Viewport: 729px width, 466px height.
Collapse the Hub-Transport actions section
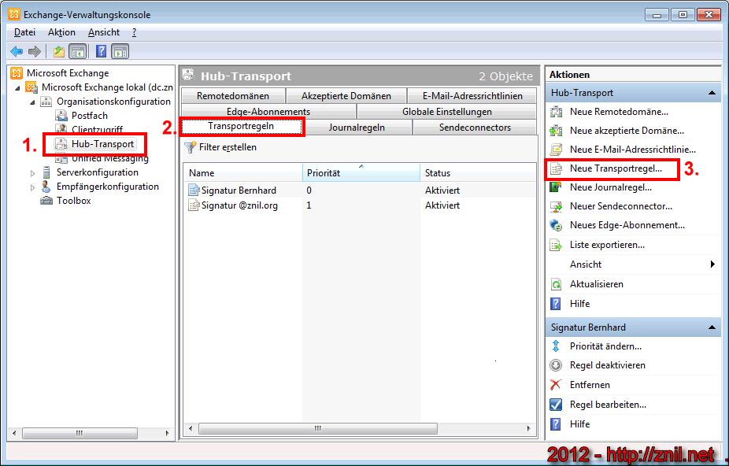[712, 93]
